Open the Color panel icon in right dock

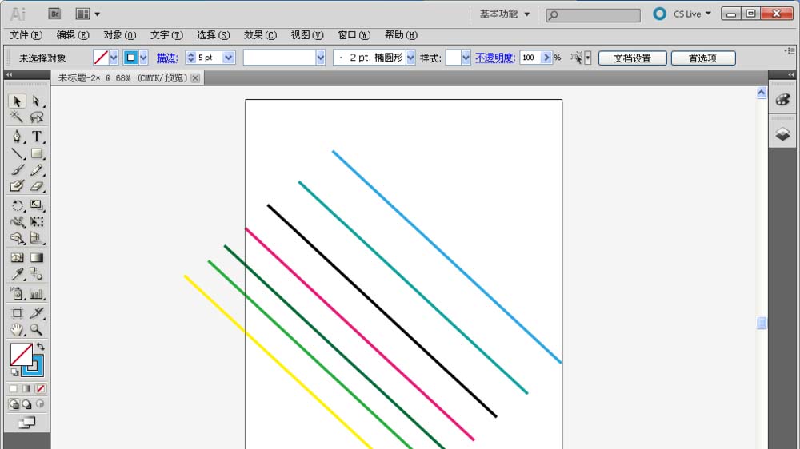pyautogui.click(x=782, y=99)
